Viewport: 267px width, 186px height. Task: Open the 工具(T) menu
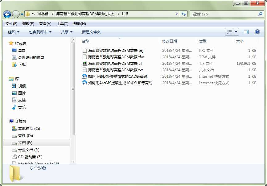(x=62, y=24)
